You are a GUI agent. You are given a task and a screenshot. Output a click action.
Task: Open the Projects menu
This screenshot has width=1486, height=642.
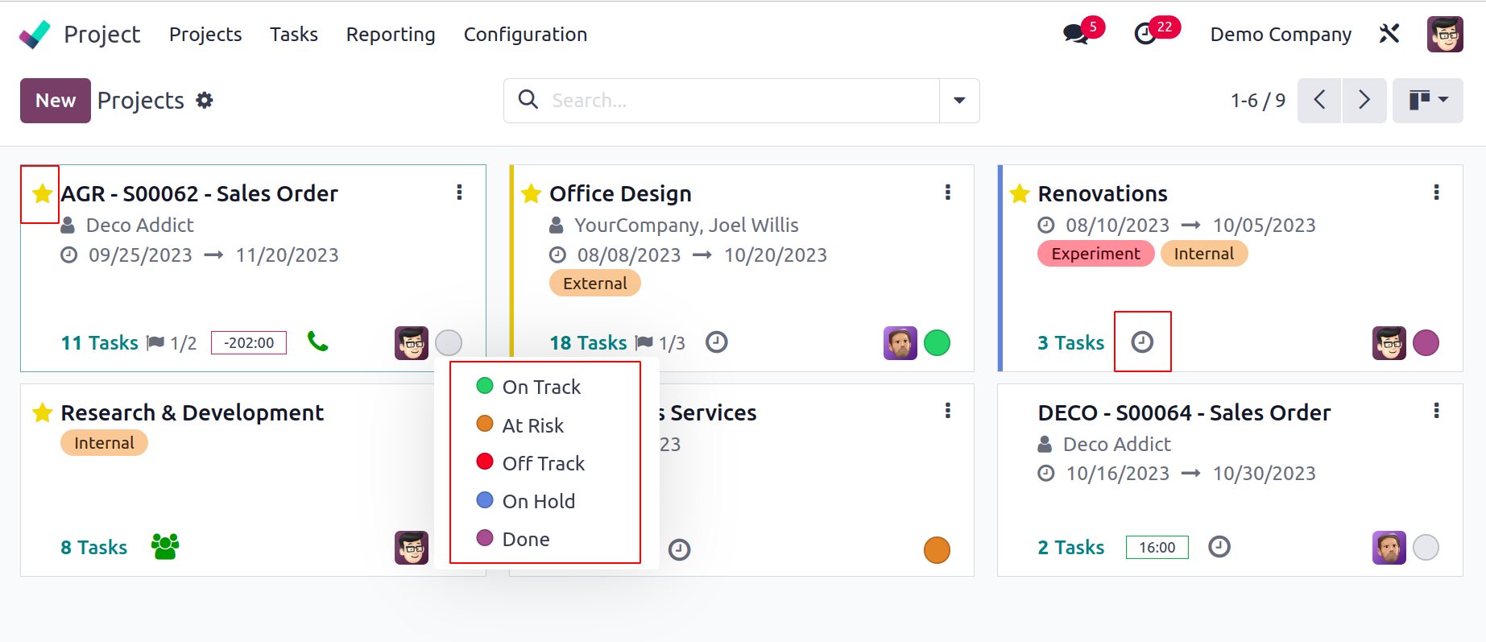pos(205,34)
